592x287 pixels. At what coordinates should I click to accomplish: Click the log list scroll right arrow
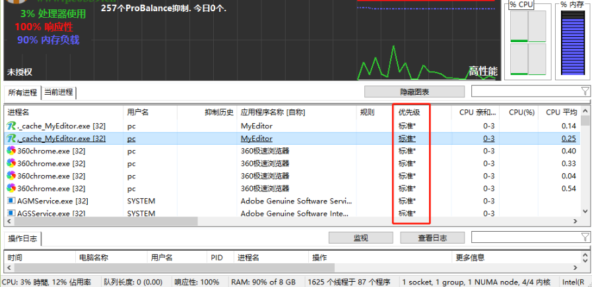click(576, 268)
